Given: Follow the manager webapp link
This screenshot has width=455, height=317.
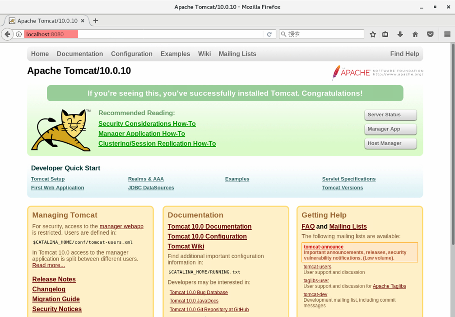Looking at the screenshot, I should pos(121,226).
